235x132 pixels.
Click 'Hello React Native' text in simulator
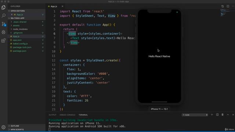(159, 56)
